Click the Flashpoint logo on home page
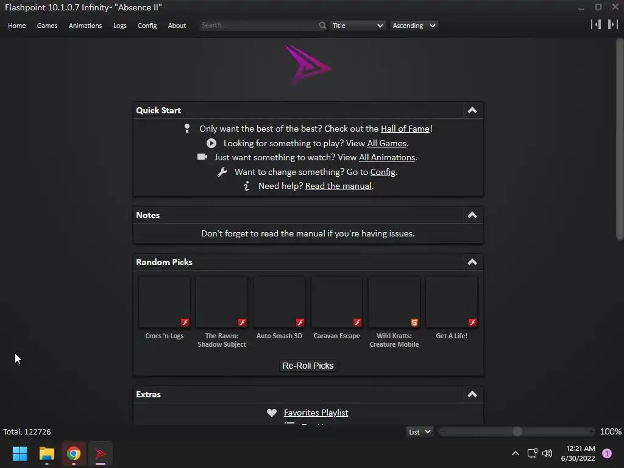The width and height of the screenshot is (624, 468). (x=308, y=65)
